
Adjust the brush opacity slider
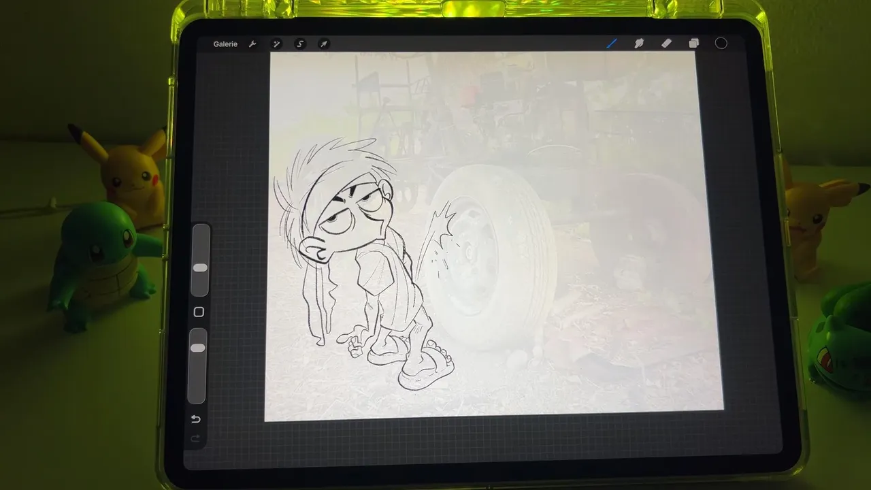(197, 365)
